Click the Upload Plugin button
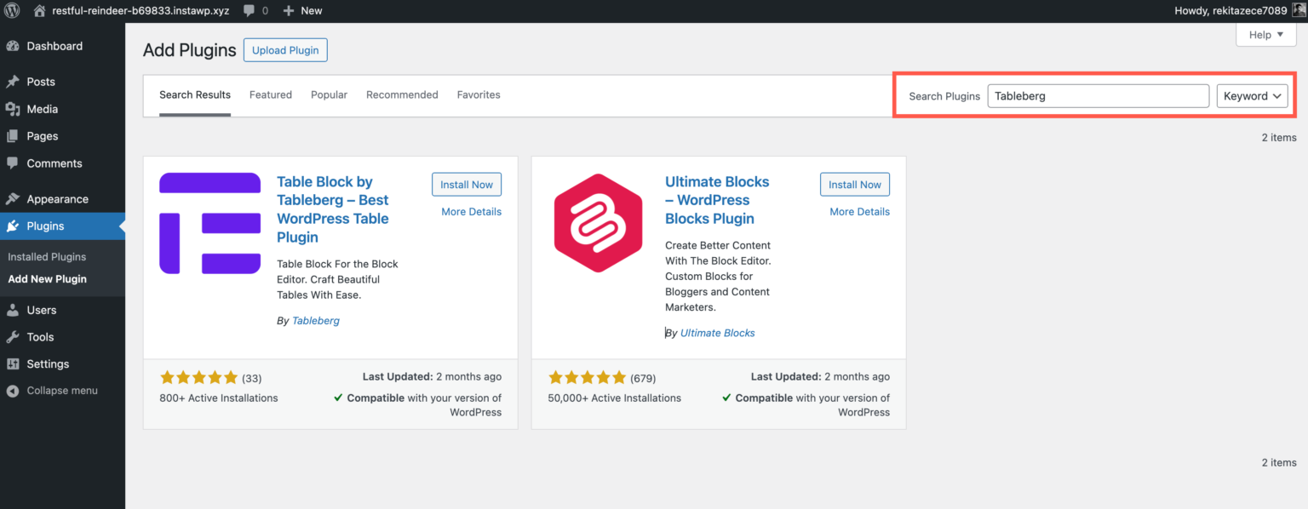This screenshot has height=509, width=1308. [285, 49]
